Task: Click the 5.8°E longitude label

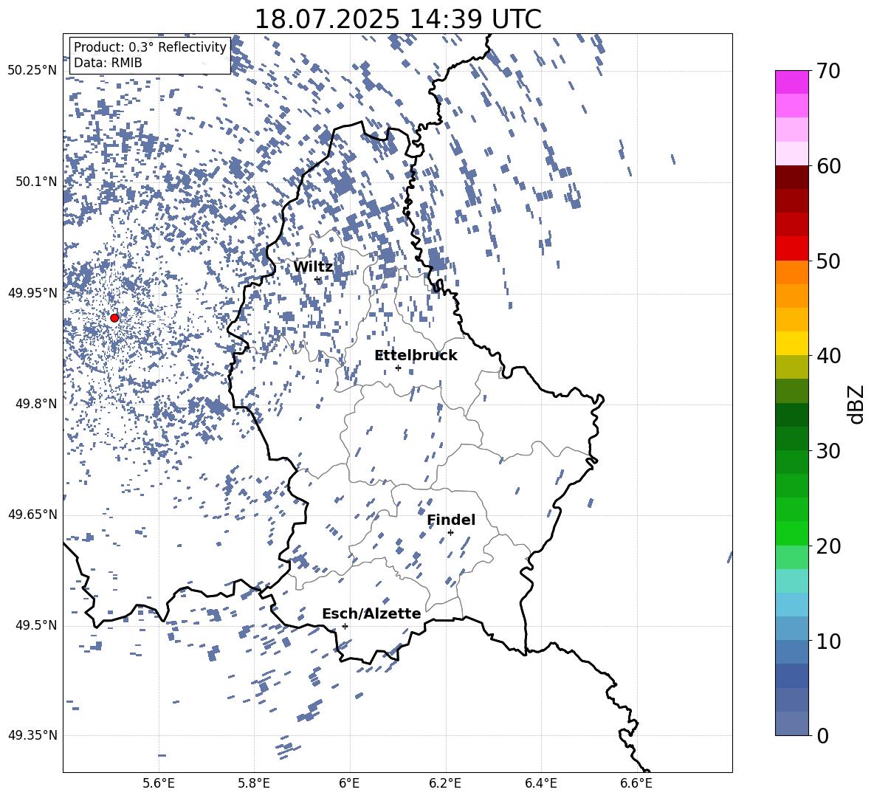Action: [x=254, y=783]
